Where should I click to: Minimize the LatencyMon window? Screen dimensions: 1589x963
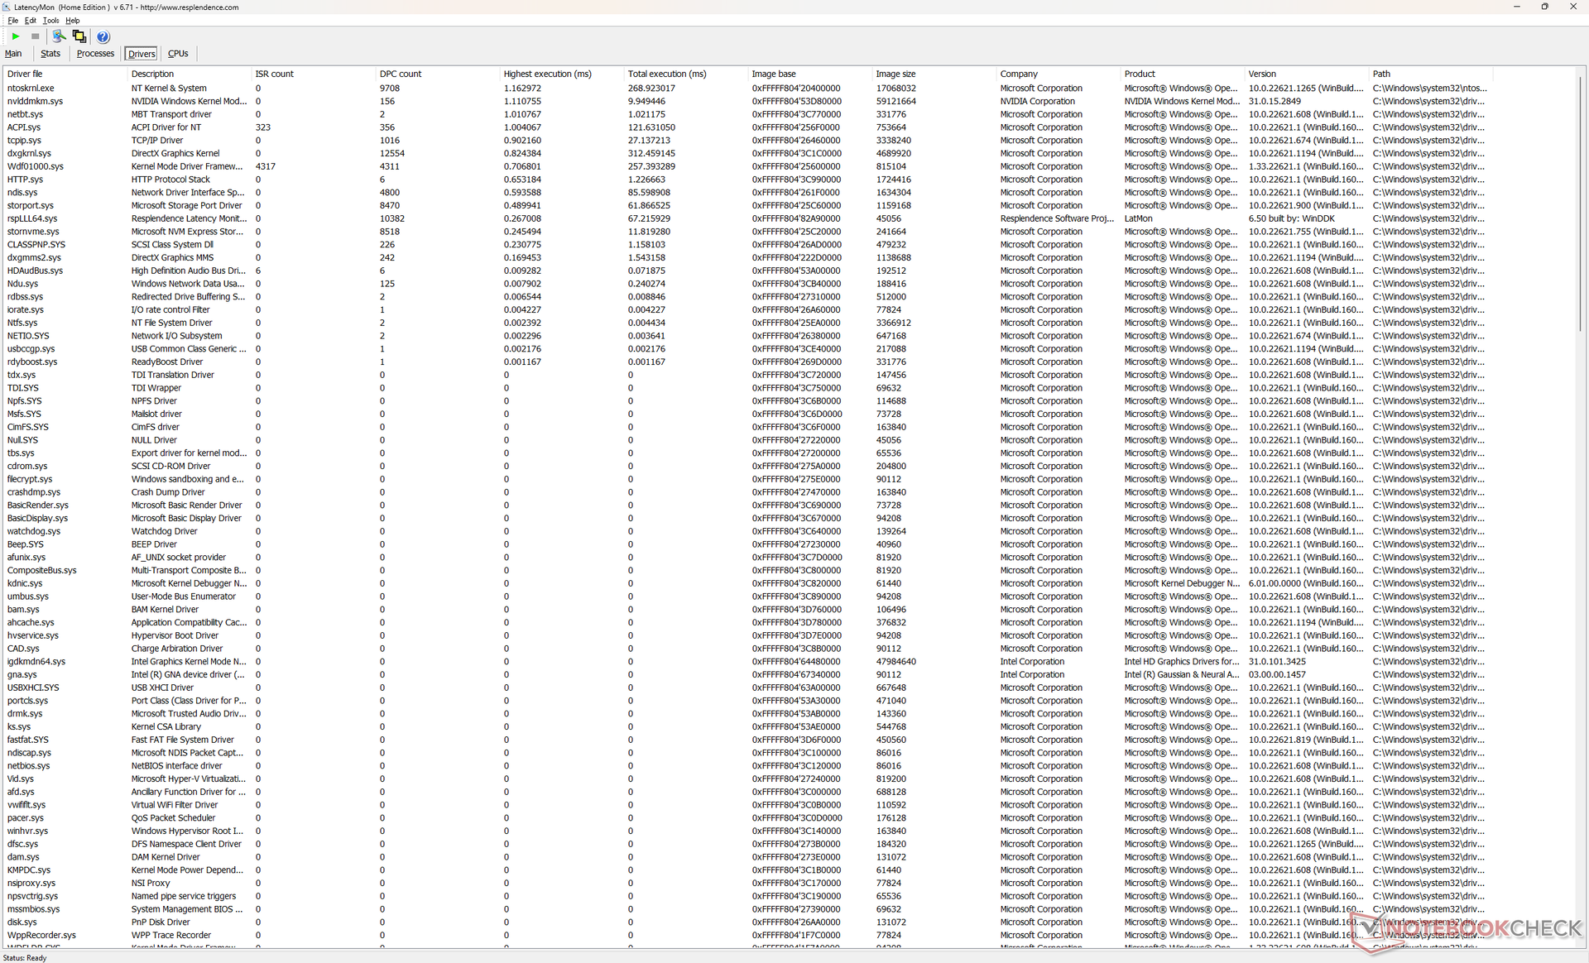[x=1516, y=7]
